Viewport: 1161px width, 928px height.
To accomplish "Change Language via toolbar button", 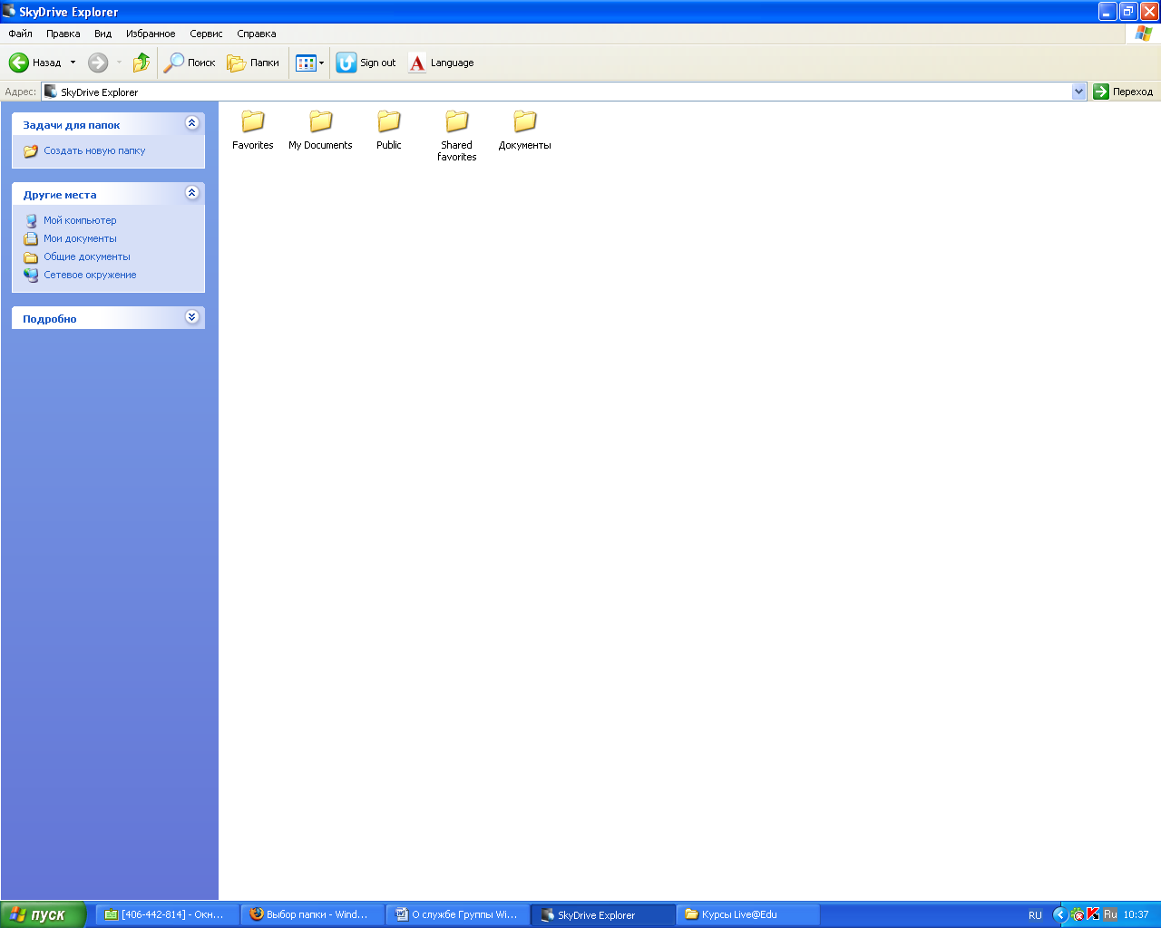I will click(x=441, y=63).
